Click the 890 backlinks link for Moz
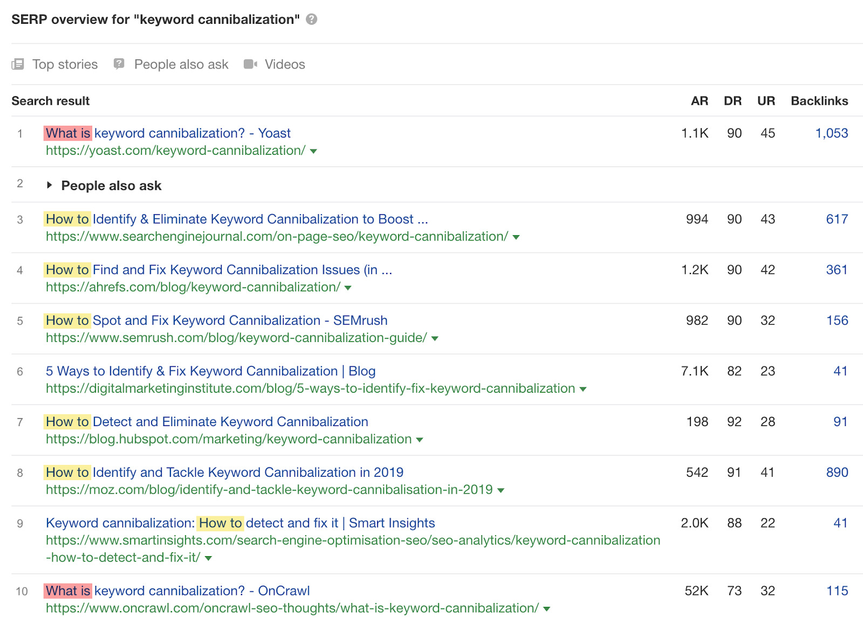863x623 pixels. click(836, 472)
